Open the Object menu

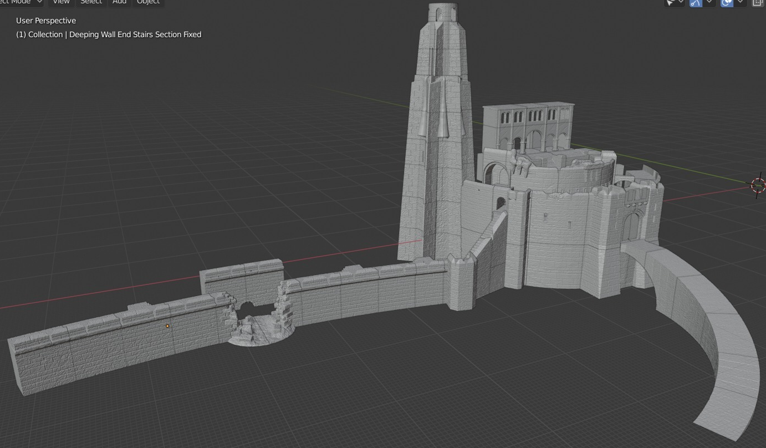[x=147, y=2]
